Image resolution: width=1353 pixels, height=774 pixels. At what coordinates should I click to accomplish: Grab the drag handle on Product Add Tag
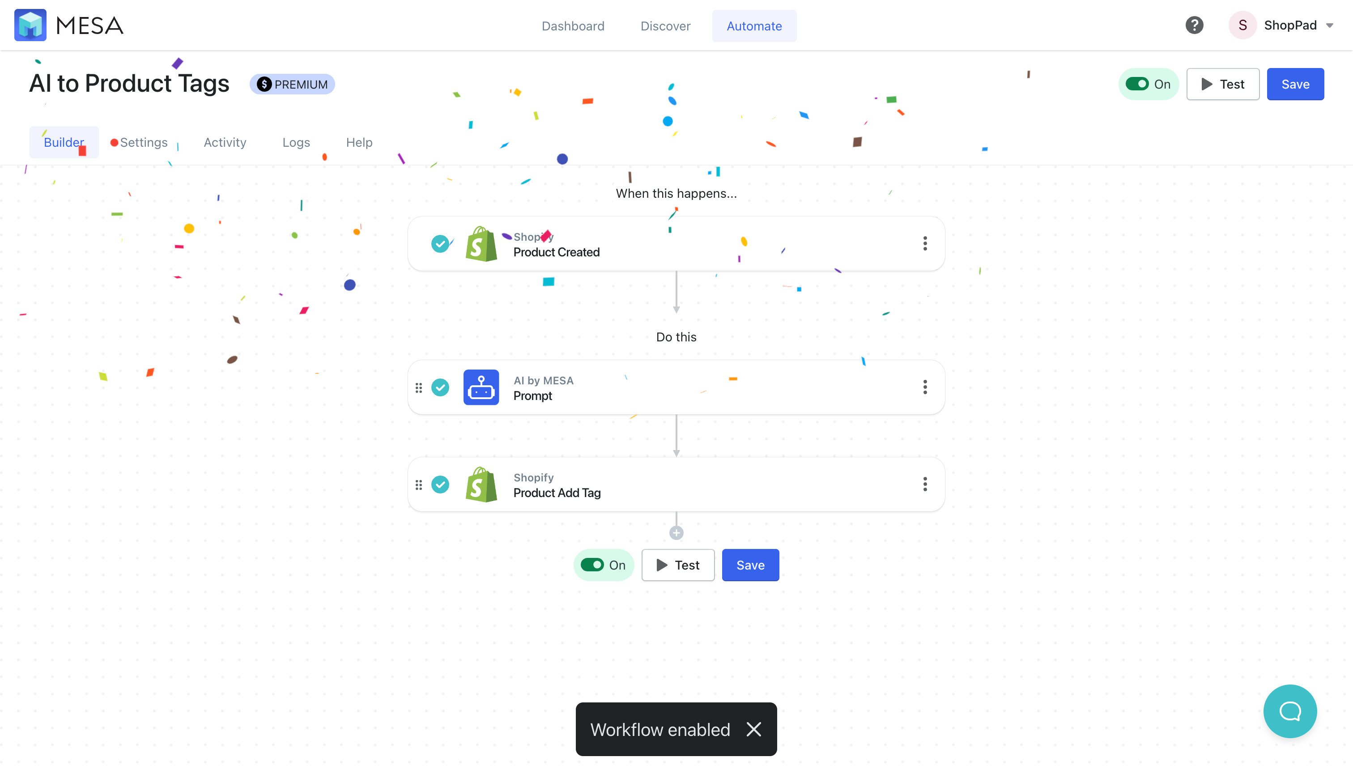tap(419, 485)
